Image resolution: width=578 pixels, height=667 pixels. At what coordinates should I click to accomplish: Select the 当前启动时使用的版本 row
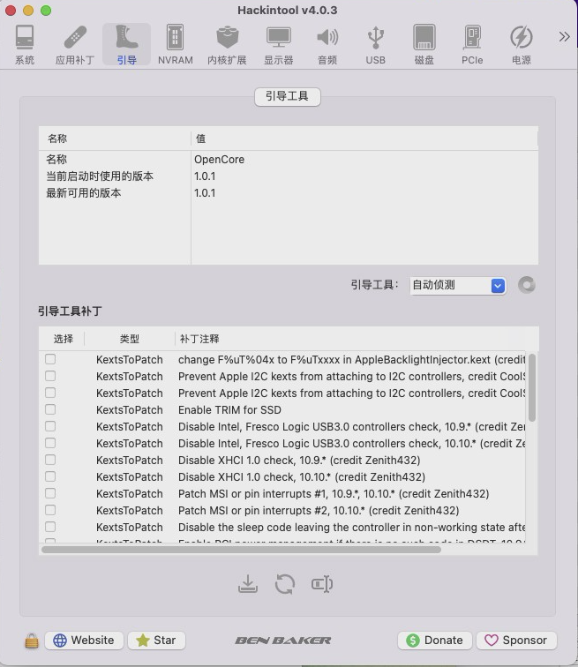(x=289, y=176)
